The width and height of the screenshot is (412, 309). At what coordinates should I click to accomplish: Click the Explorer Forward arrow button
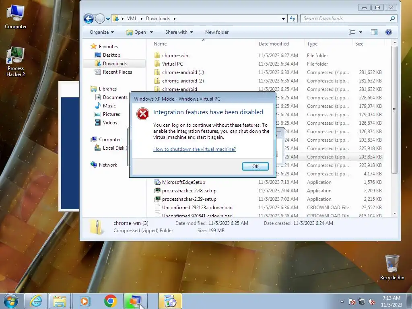pos(100,19)
